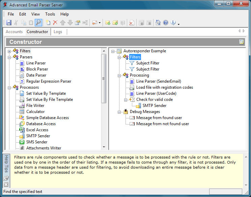Pin the Help Tips panel

(6, 178)
